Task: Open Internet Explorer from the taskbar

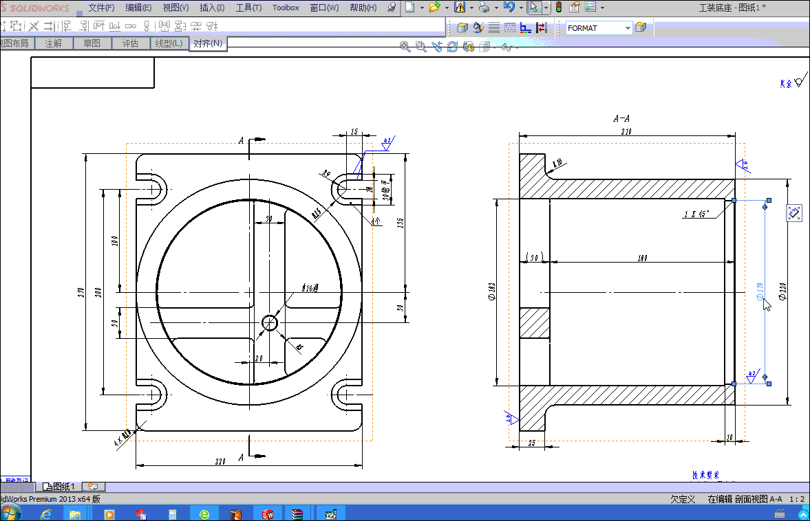Action: tap(47, 514)
